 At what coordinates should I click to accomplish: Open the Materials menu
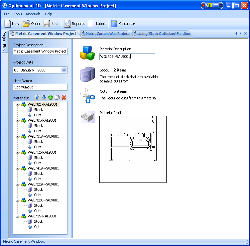tap(33, 14)
